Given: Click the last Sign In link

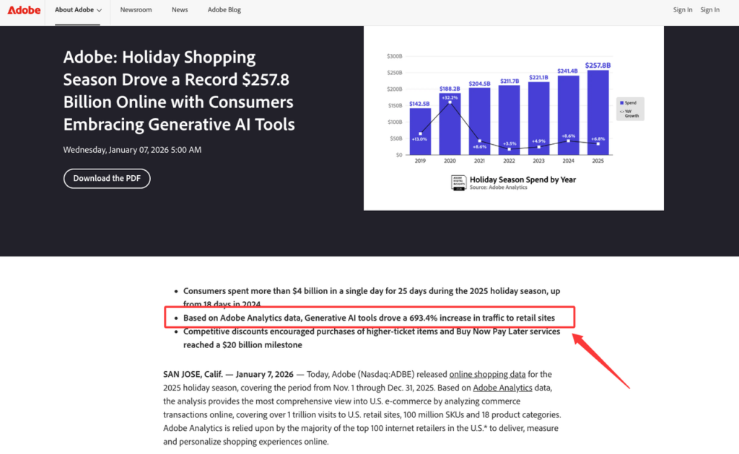Looking at the screenshot, I should click(x=710, y=10).
